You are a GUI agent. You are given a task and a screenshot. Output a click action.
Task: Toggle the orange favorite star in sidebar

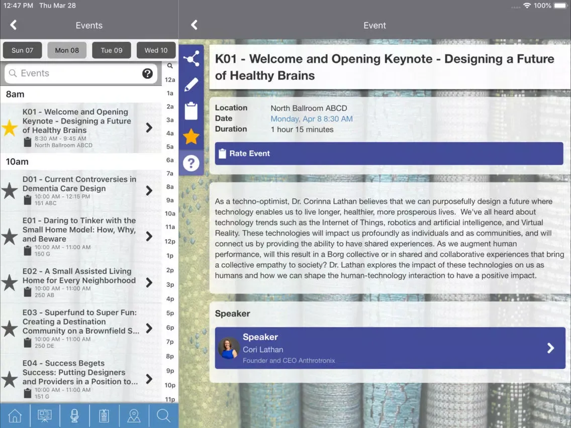(191, 137)
